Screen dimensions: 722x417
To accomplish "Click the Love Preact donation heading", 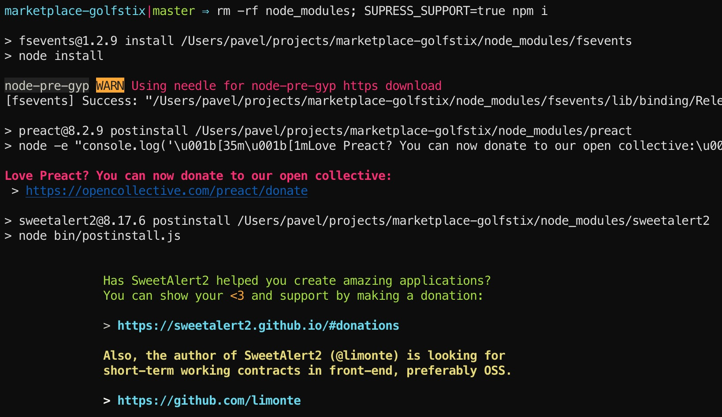I will click(x=197, y=175).
